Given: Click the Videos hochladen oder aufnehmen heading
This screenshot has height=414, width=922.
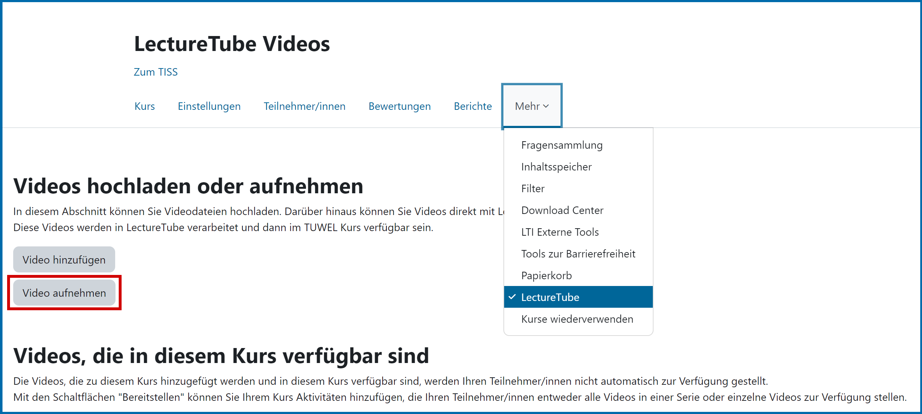Looking at the screenshot, I should point(188,186).
